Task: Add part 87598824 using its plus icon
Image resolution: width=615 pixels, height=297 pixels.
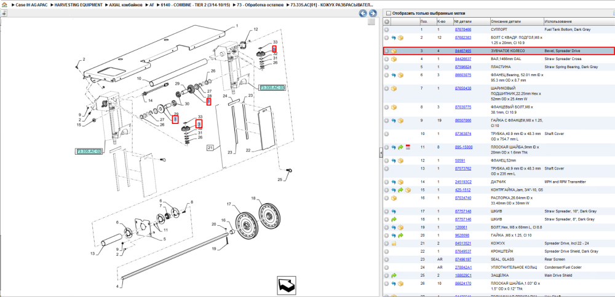Action: point(387,67)
